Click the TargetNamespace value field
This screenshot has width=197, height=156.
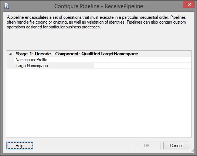click(x=142, y=66)
